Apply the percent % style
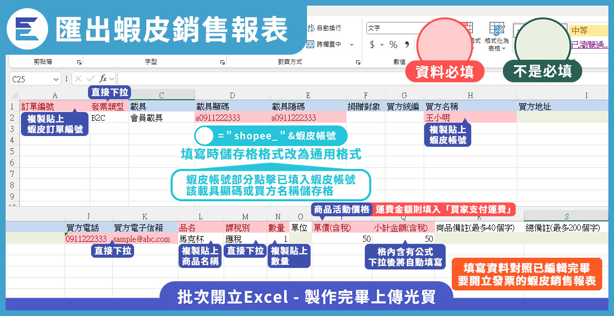614x316 pixels. tap(393, 44)
